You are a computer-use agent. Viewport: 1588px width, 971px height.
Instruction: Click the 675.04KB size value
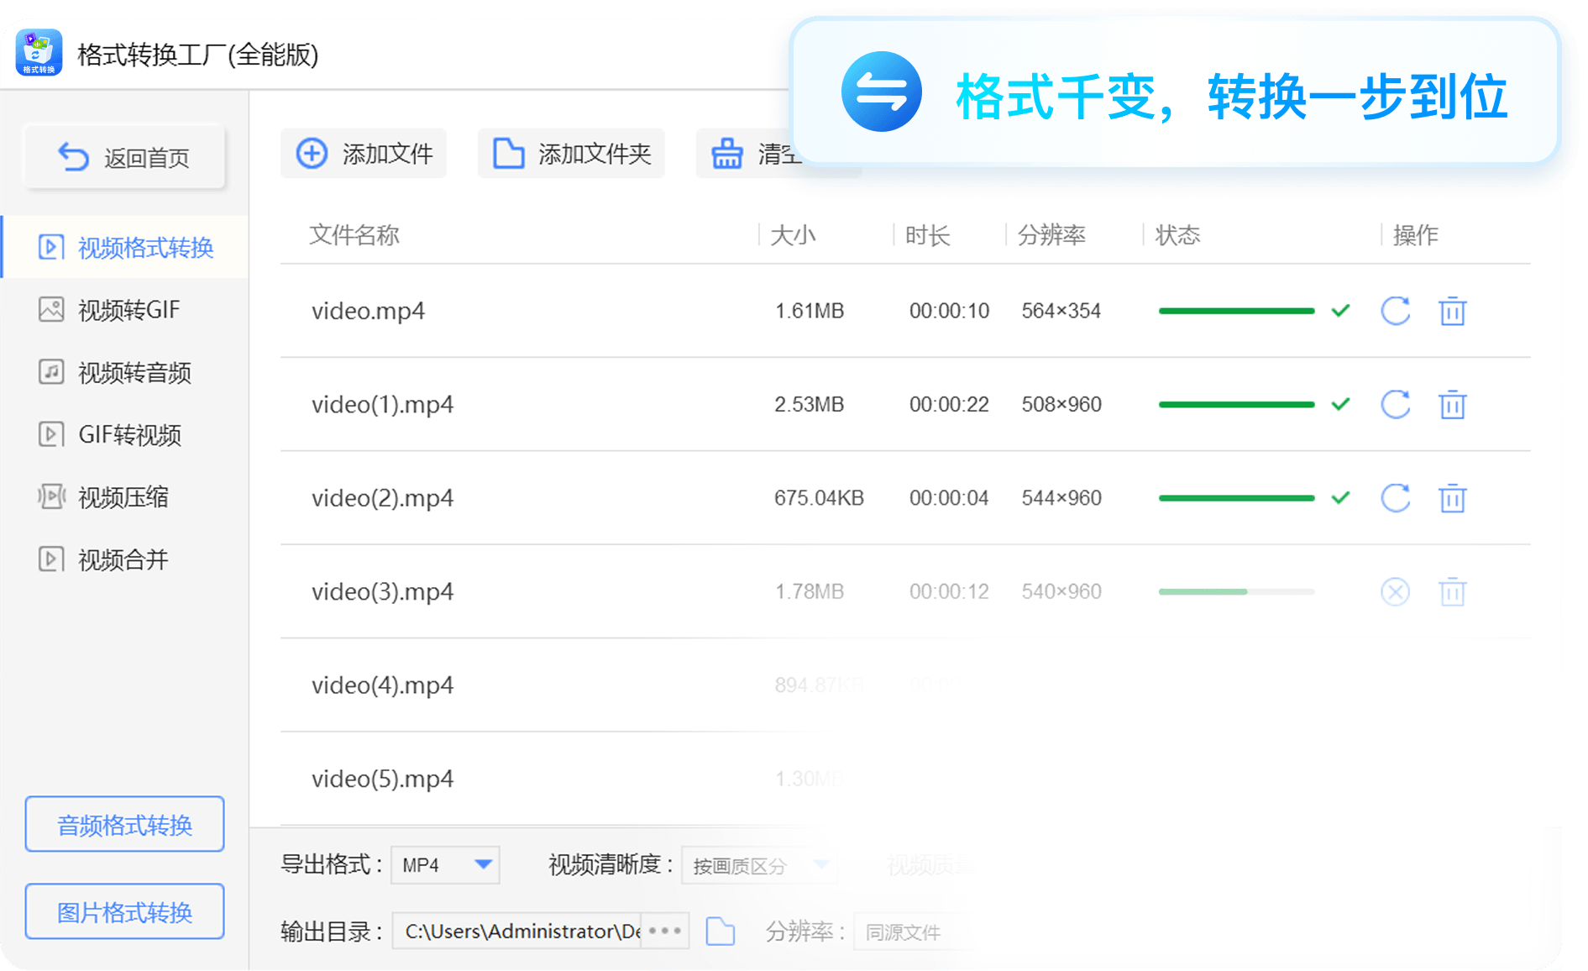tap(819, 498)
